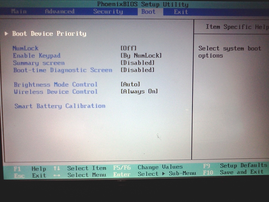
Task: Click Esc Exit key hint
Action: [30, 175]
